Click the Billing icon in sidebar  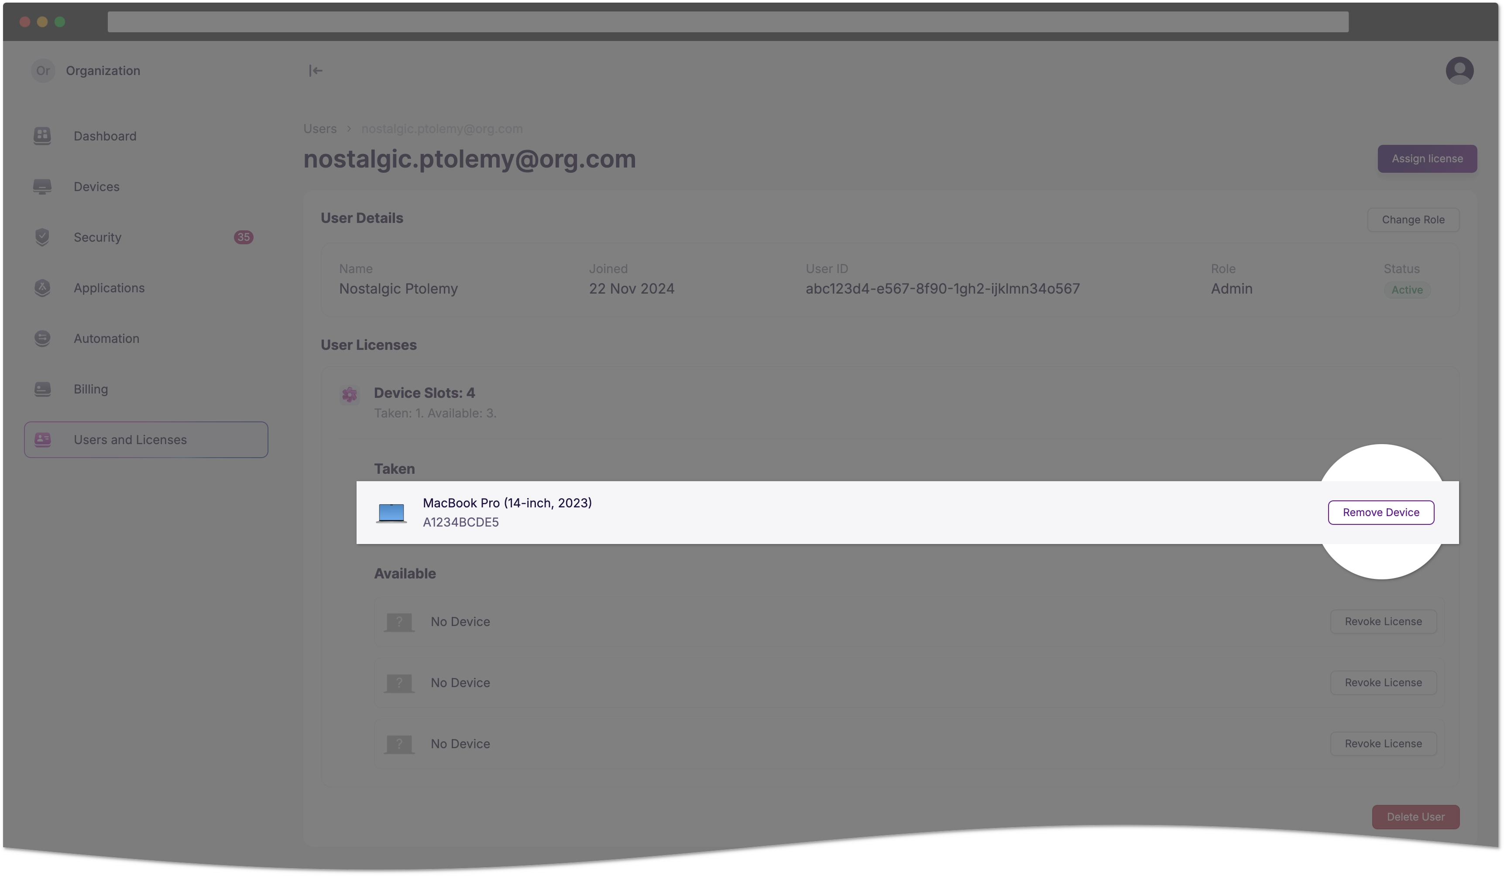pyautogui.click(x=42, y=388)
